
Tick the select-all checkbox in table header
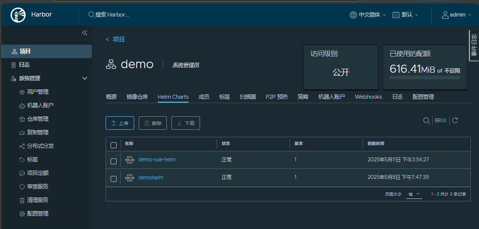point(113,145)
